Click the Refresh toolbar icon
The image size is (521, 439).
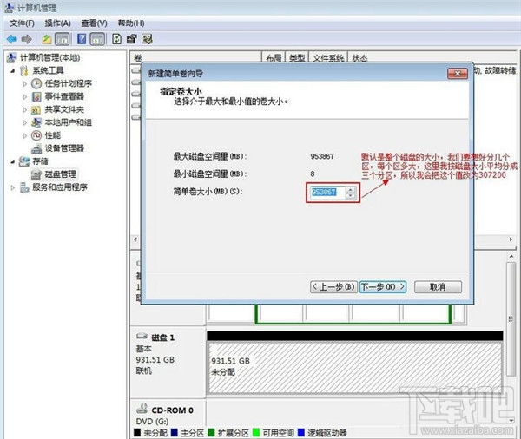point(116,39)
